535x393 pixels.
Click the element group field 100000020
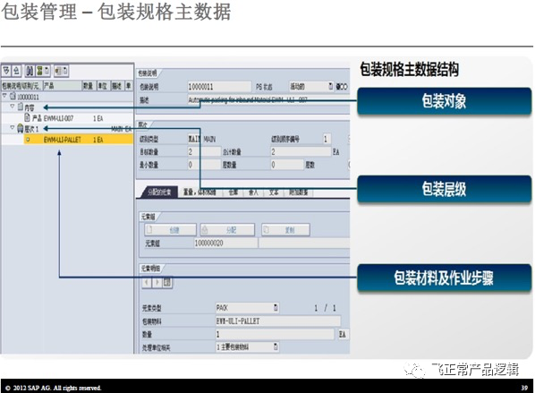coord(225,243)
